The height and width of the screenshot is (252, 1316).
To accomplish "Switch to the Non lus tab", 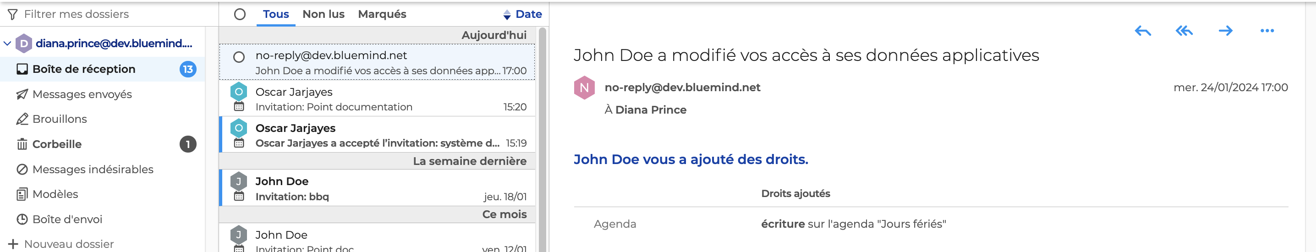I will [x=324, y=14].
